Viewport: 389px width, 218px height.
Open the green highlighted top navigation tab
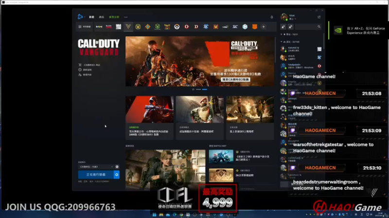click(114, 17)
